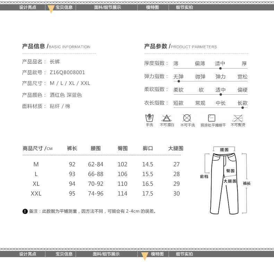Click the thickness index slider dot
Screen dimensions: 274x262
(220, 69)
